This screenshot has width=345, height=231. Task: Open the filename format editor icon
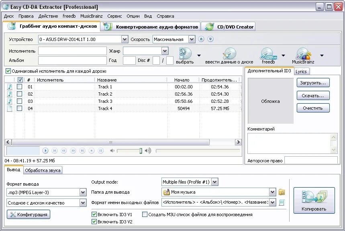click(x=282, y=202)
